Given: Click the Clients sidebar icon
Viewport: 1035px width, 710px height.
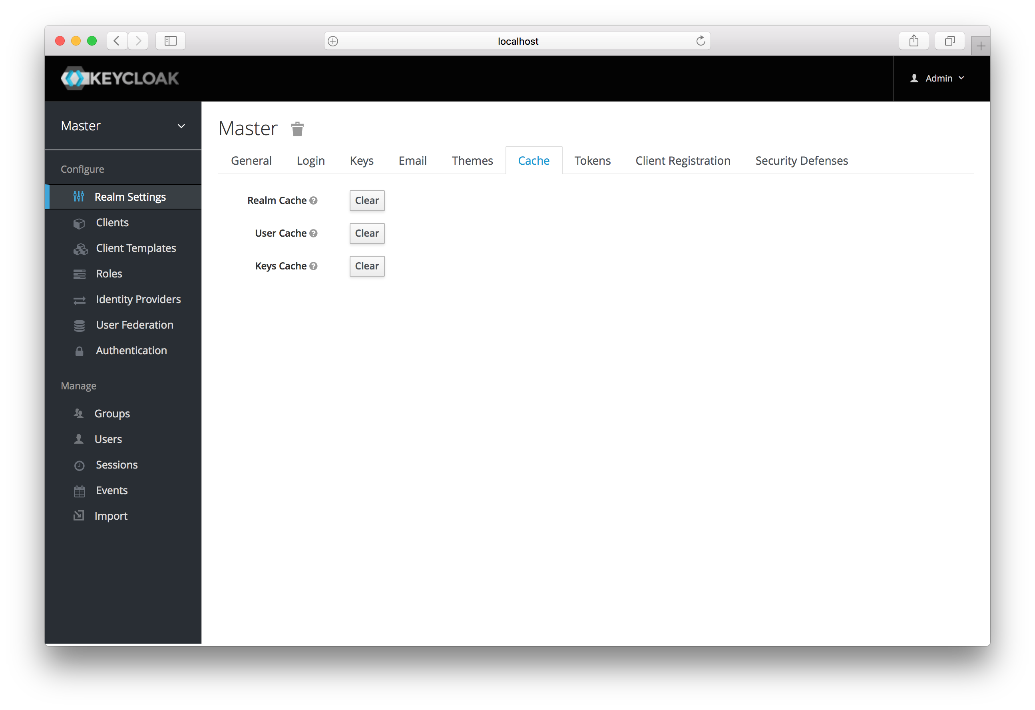Looking at the screenshot, I should [x=79, y=223].
